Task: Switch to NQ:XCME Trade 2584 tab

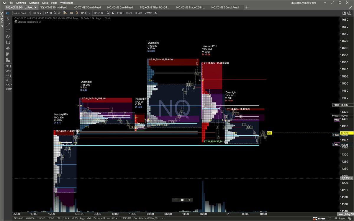Action: 190,7
